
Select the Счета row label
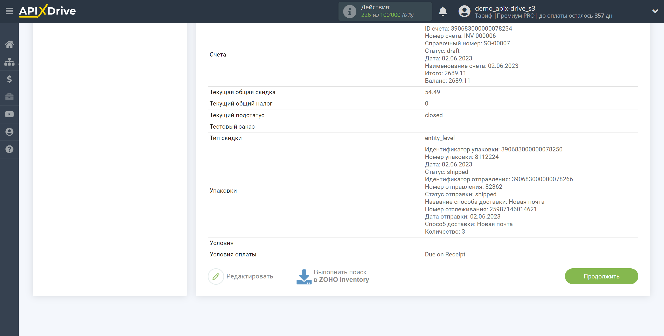[x=218, y=54]
